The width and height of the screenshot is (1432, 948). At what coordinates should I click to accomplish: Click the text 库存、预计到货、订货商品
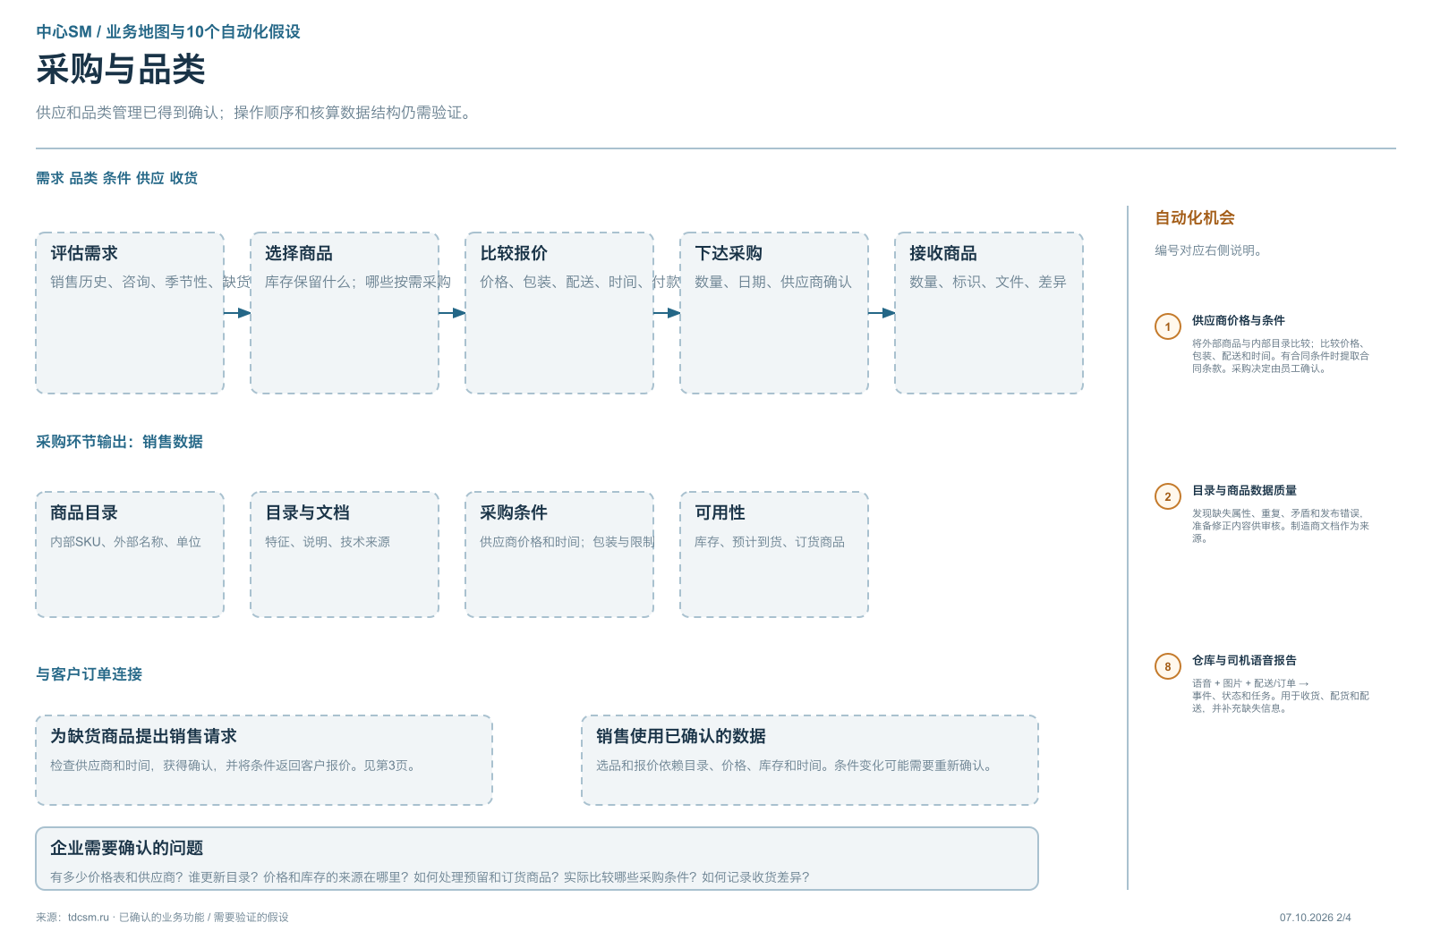(770, 542)
